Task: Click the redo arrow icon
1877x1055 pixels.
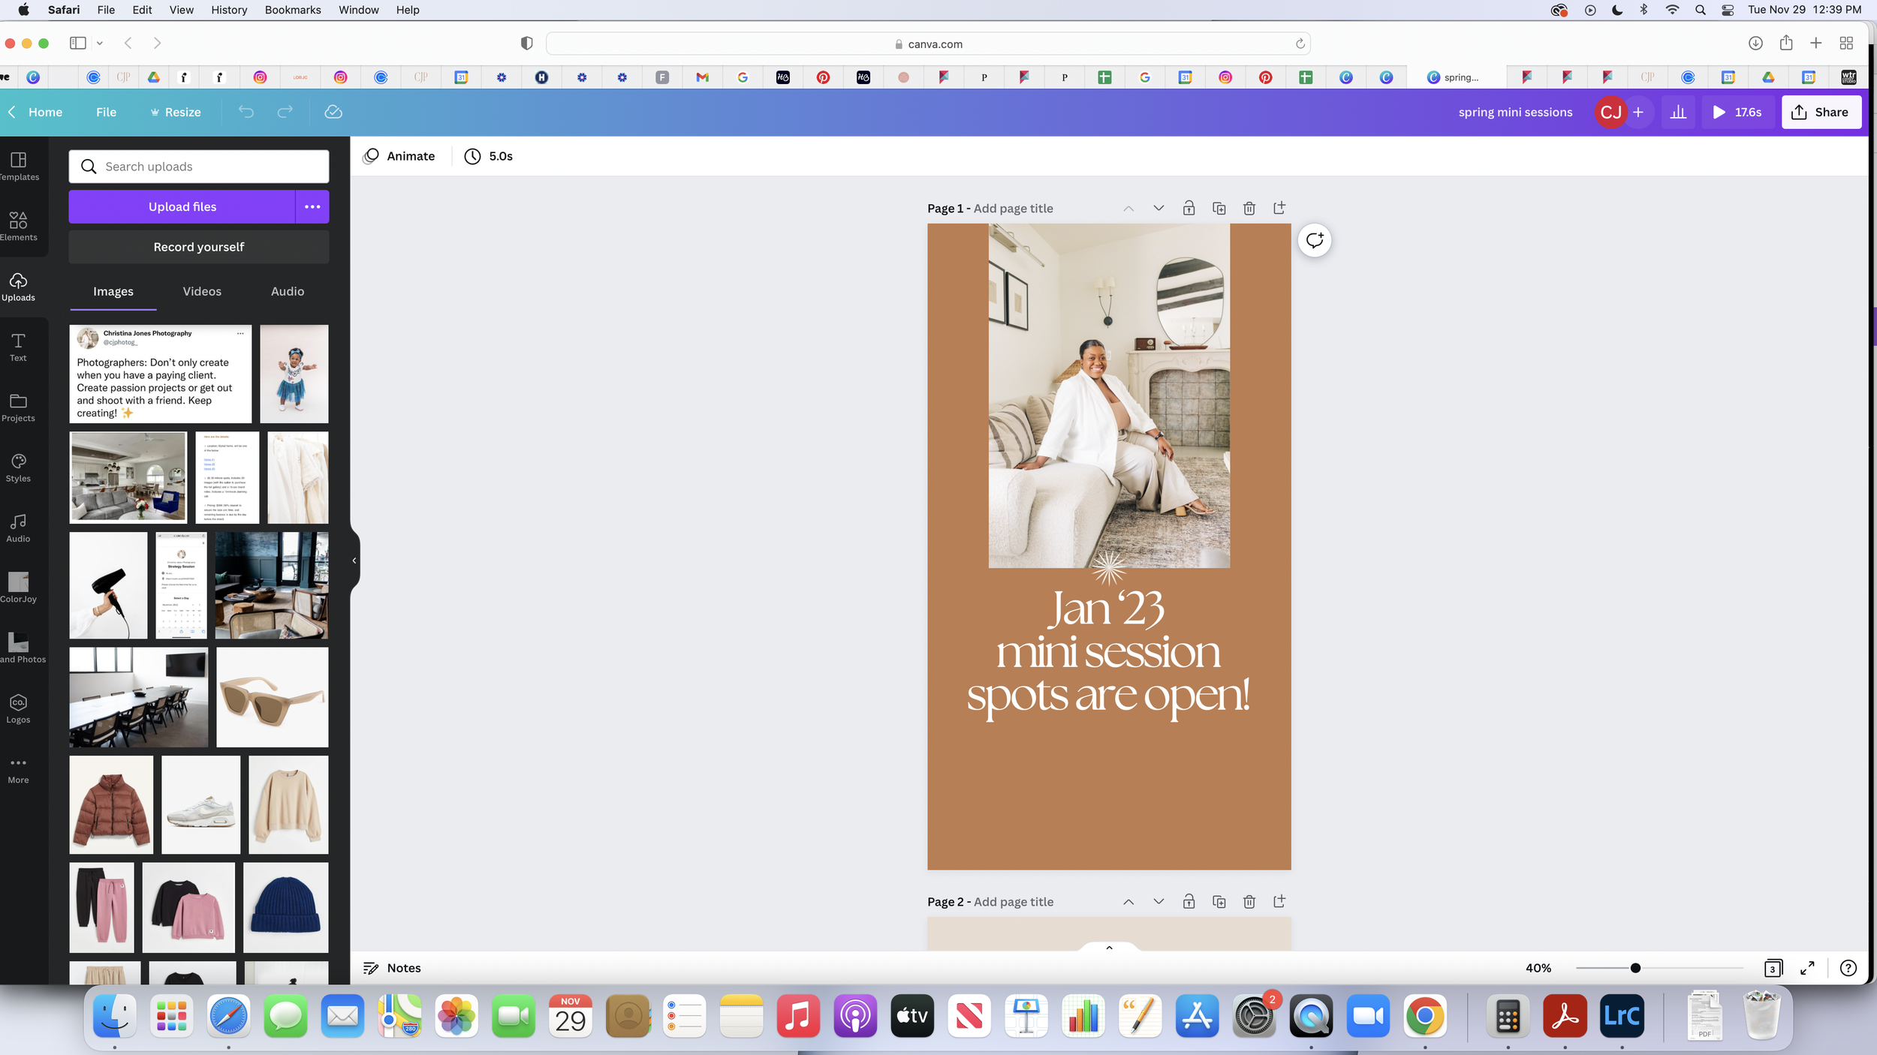Action: point(285,113)
